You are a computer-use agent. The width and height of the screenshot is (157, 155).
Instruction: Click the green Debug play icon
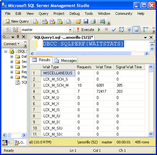(x=99, y=30)
